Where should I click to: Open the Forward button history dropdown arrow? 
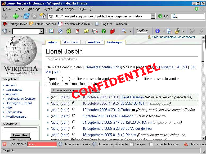(21, 16)
